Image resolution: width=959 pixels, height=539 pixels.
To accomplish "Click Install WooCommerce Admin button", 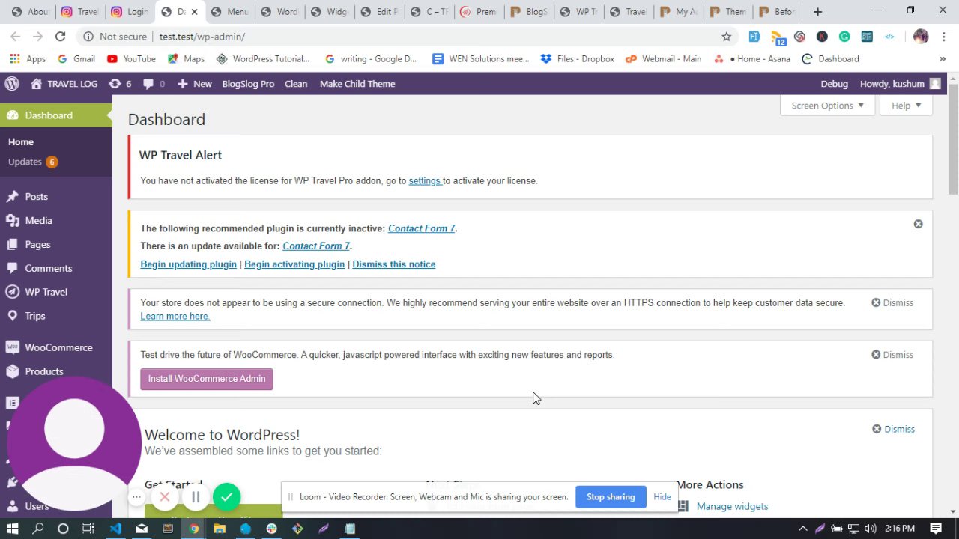I will tap(207, 379).
